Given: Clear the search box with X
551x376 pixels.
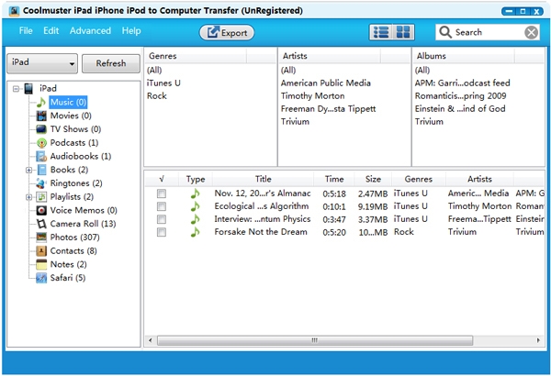Looking at the screenshot, I should pos(532,32).
